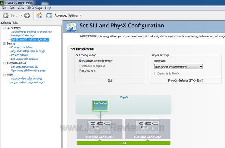Select Set SLI and PhysX configuration
The height and width of the screenshot is (148, 225).
click(x=30, y=39)
